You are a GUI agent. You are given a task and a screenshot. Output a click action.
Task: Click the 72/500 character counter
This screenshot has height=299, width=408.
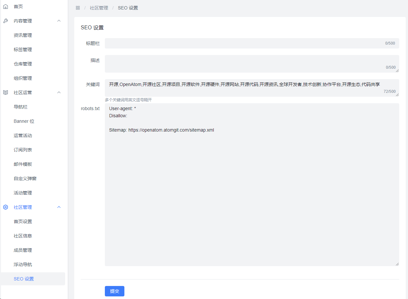[389, 92]
